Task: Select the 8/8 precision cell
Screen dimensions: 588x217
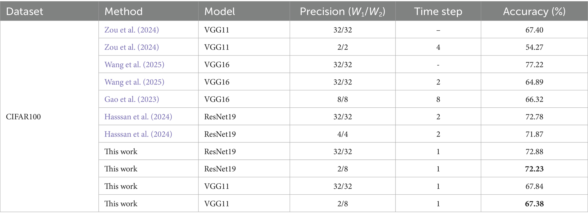Action: click(342, 99)
